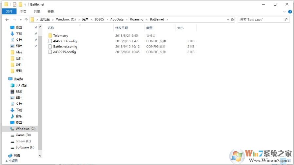Open the 文件 ribbon tab
Viewport: 294px width, 165px height.
click(9, 11)
